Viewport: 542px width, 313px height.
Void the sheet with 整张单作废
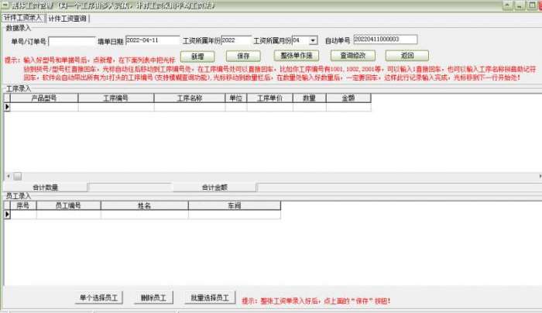[x=297, y=55]
